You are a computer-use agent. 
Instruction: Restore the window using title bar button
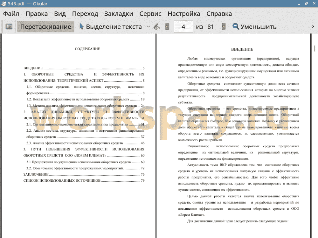(307, 3)
